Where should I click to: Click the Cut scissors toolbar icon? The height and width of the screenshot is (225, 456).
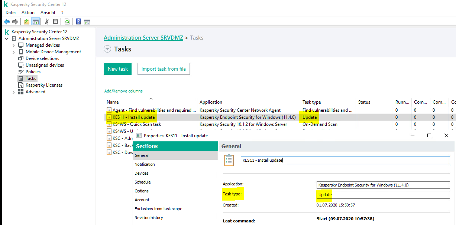pos(47,21)
